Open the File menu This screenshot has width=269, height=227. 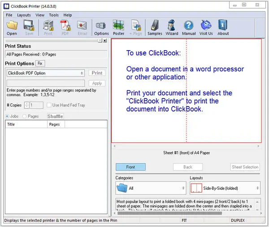pyautogui.click(x=9, y=15)
